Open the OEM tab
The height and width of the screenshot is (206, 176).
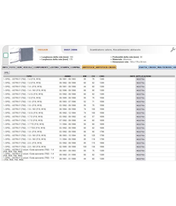pos(19,67)
